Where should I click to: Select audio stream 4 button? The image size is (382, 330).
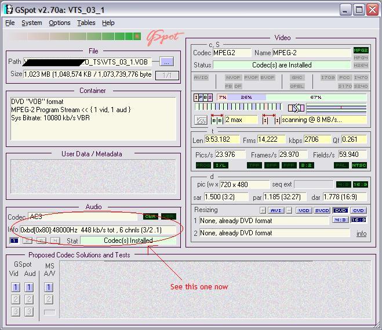(55, 241)
